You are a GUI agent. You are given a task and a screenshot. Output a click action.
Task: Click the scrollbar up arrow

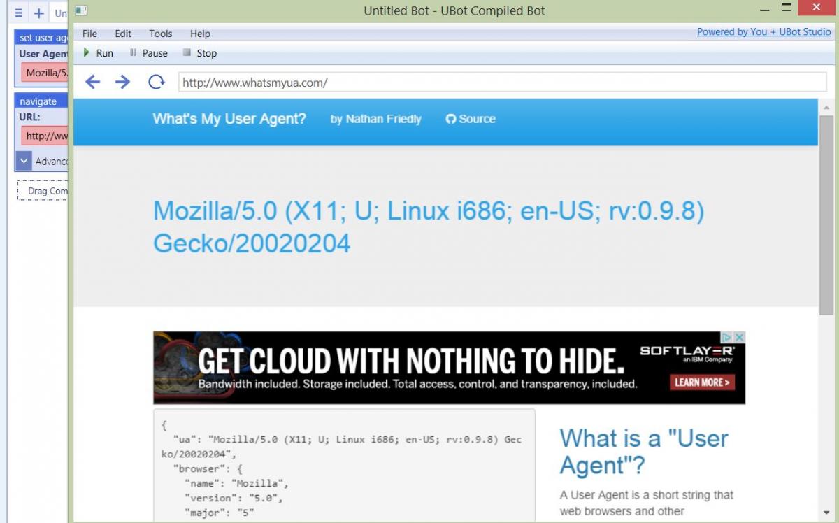pos(826,108)
